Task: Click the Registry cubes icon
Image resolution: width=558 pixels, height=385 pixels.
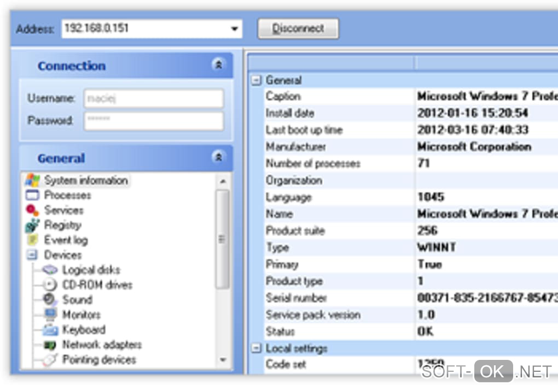Action: pyautogui.click(x=32, y=225)
